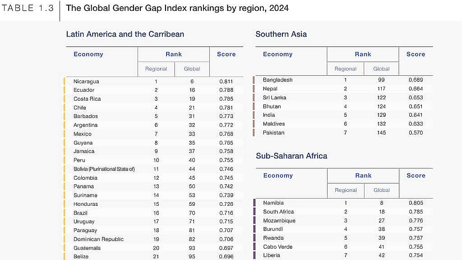
Task: Select the Pakistan row name
Action: coord(273,133)
